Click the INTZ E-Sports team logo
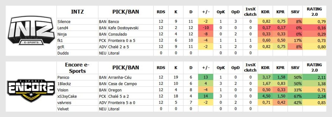Screen dimensions: 332x117 pyautogui.click(x=31, y=31)
